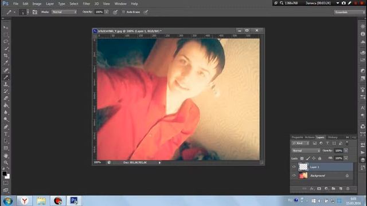The image size is (367, 206).
Task: Set the background color swatch
Action: (x=8, y=177)
